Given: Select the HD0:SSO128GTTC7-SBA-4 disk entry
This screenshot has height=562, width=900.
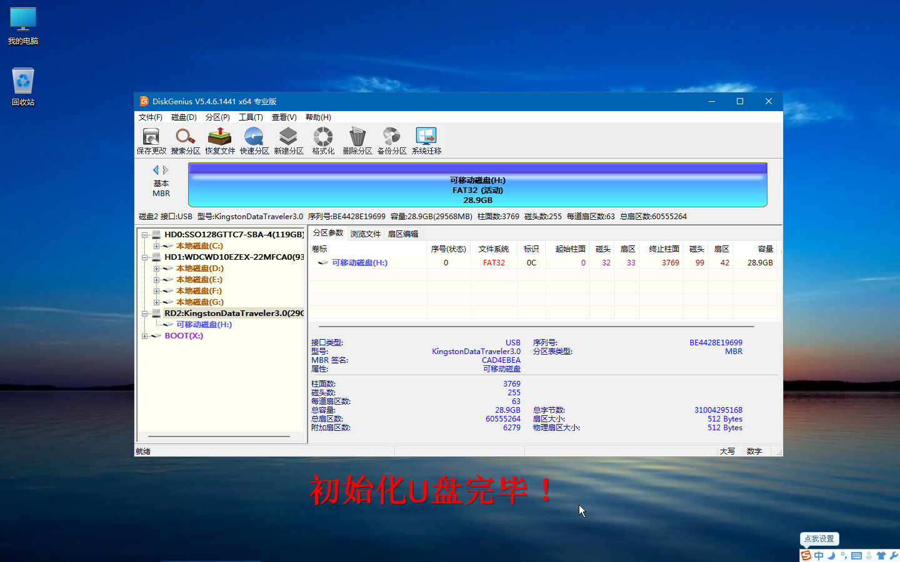Looking at the screenshot, I should coord(234,235).
